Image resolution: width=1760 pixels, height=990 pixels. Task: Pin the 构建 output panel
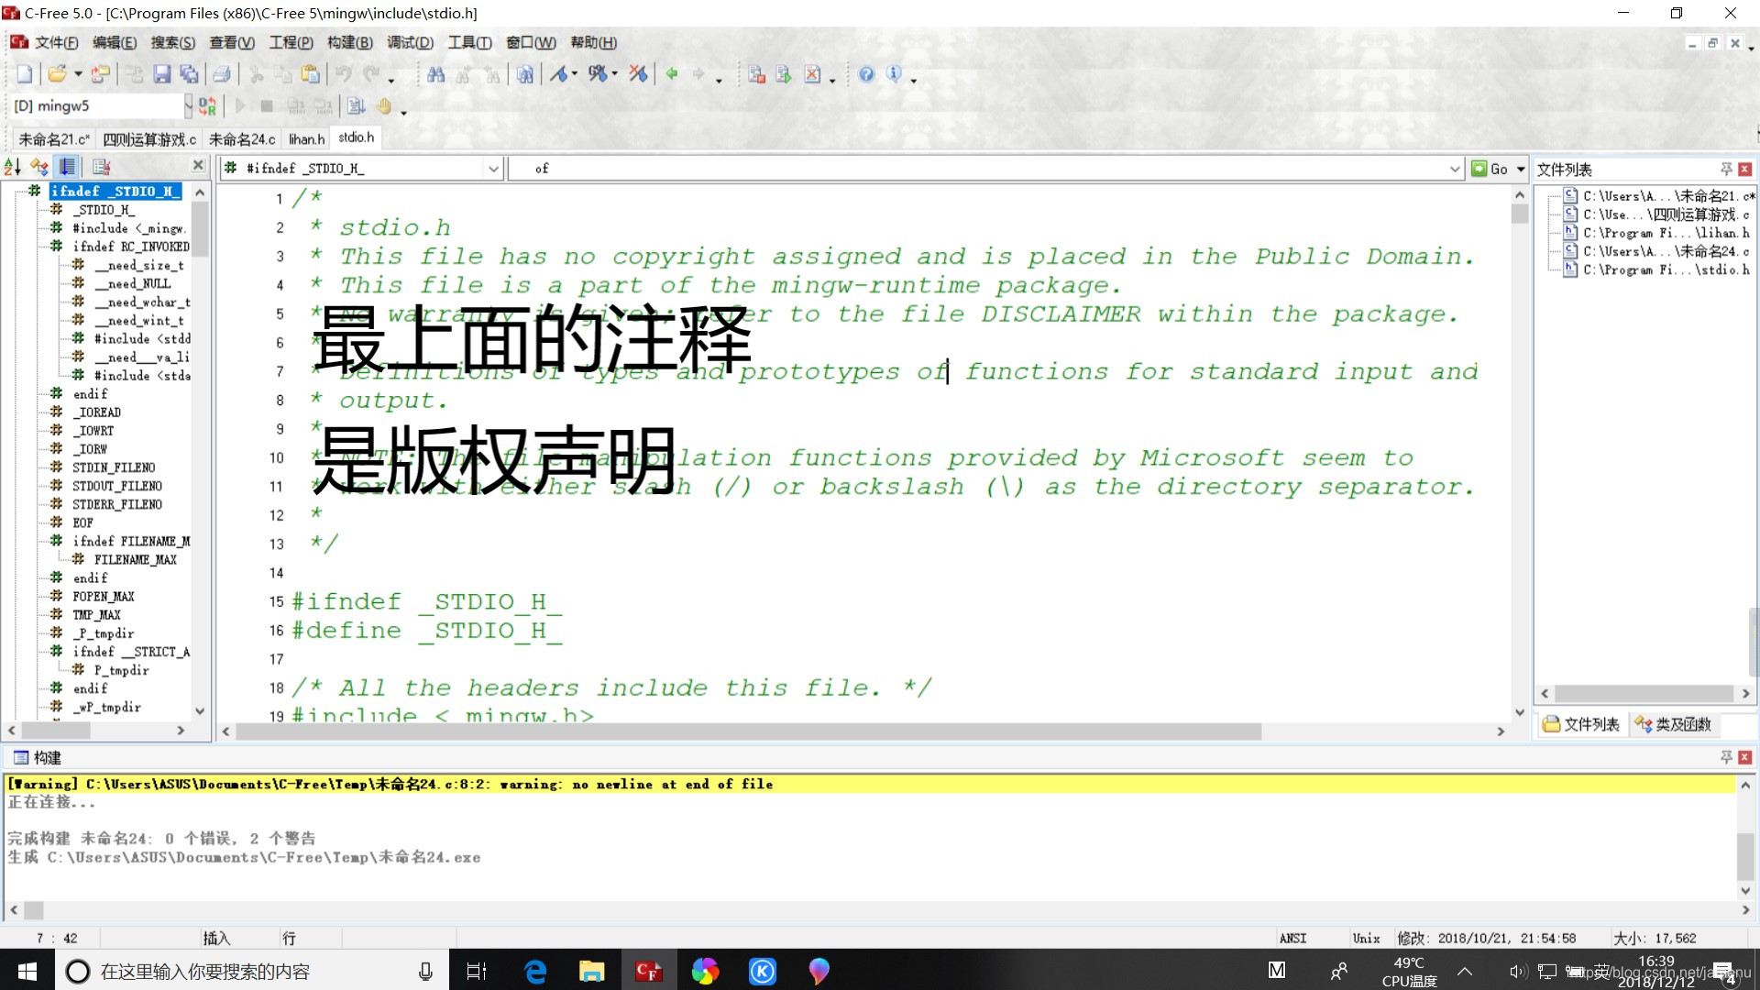pyautogui.click(x=1726, y=757)
